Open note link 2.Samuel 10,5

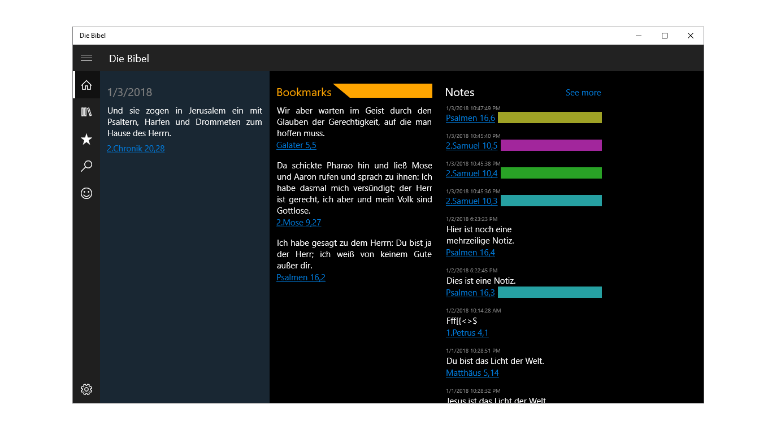[471, 146]
